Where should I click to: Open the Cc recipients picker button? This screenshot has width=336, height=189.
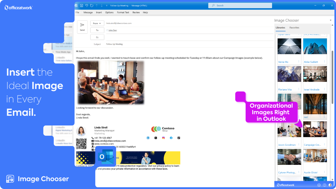[x=97, y=37]
